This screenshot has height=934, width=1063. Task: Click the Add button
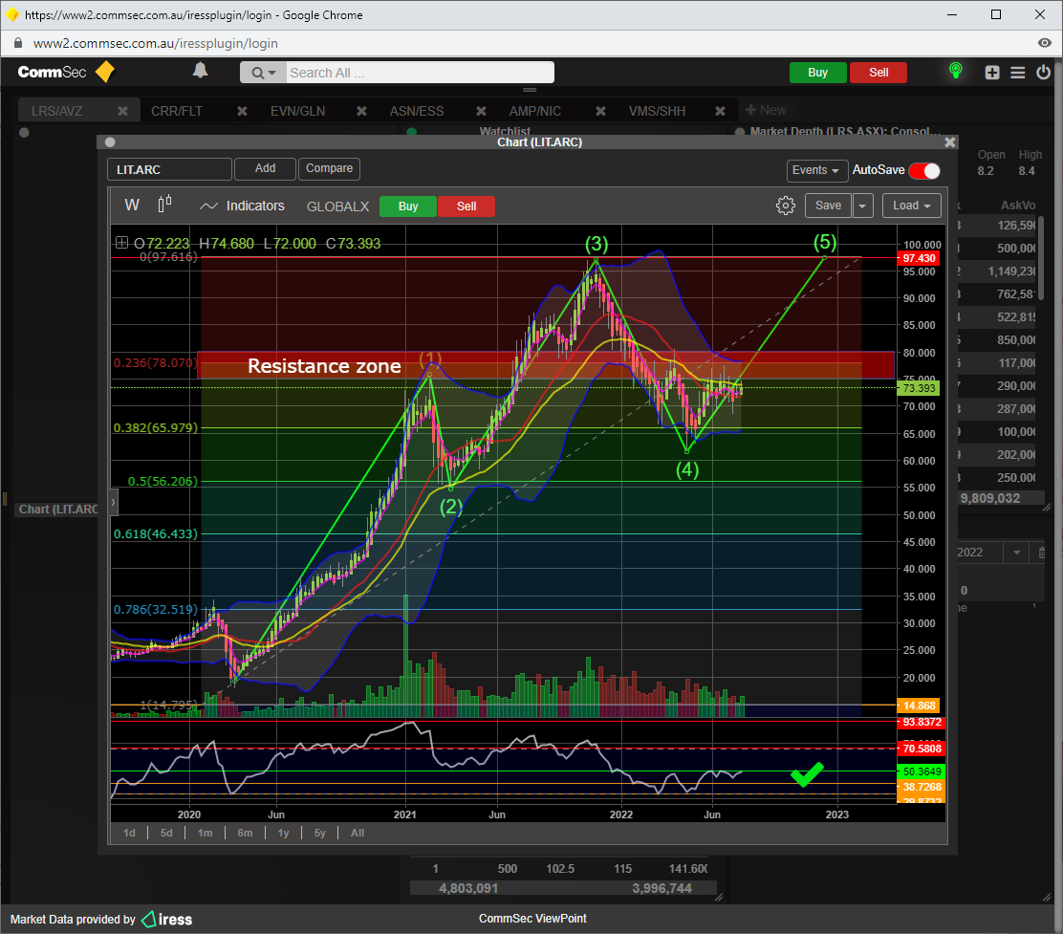pos(265,169)
